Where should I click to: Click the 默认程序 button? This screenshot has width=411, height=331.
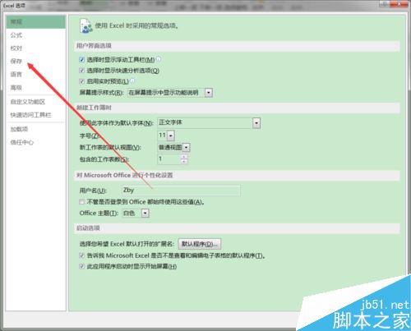[200, 244]
